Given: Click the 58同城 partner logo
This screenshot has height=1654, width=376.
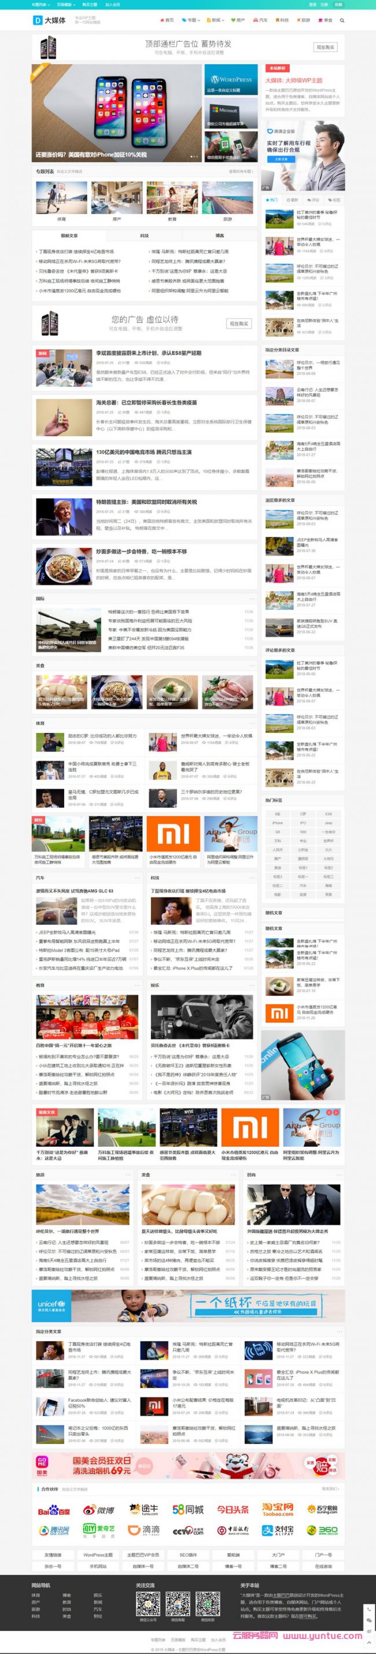Looking at the screenshot, I should (x=187, y=1509).
